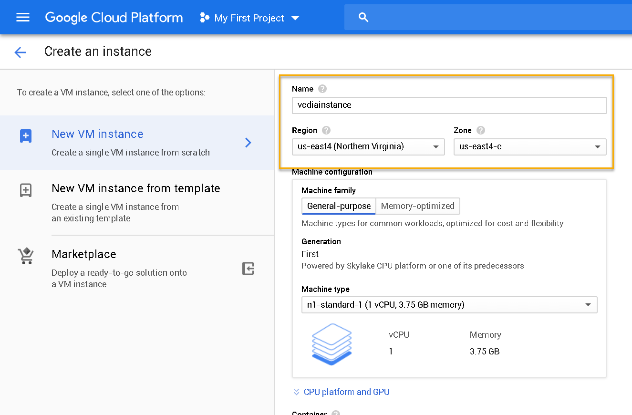Edit the vodiainstance name field
632x415 pixels.
click(x=449, y=105)
